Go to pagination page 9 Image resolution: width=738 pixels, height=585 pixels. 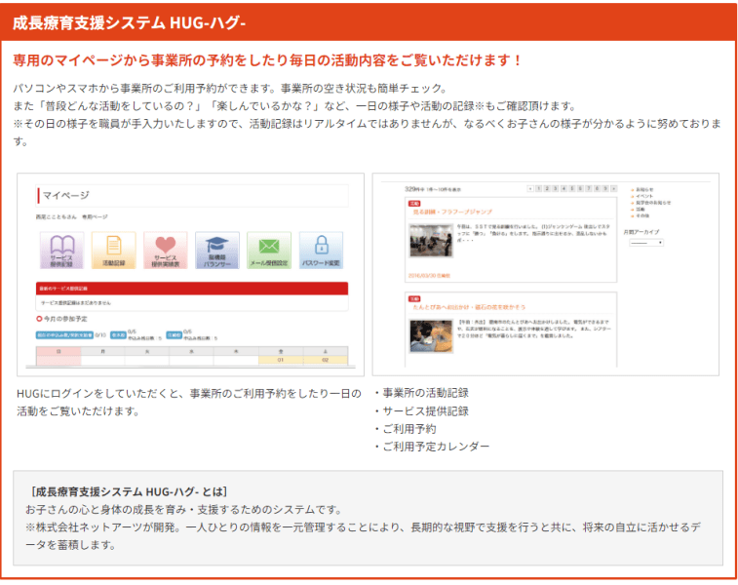(x=605, y=189)
